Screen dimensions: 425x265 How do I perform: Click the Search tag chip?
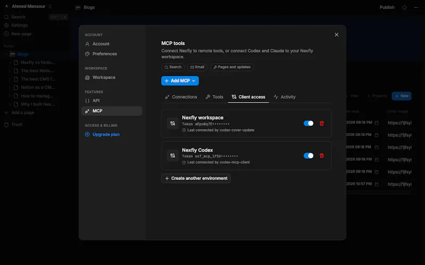coord(173,67)
